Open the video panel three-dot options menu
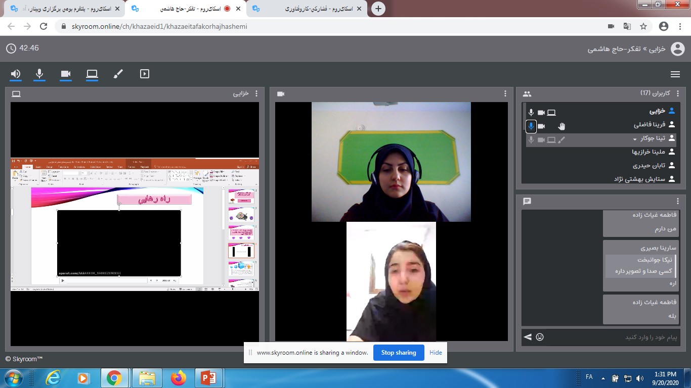The width and height of the screenshot is (691, 388). pos(505,93)
